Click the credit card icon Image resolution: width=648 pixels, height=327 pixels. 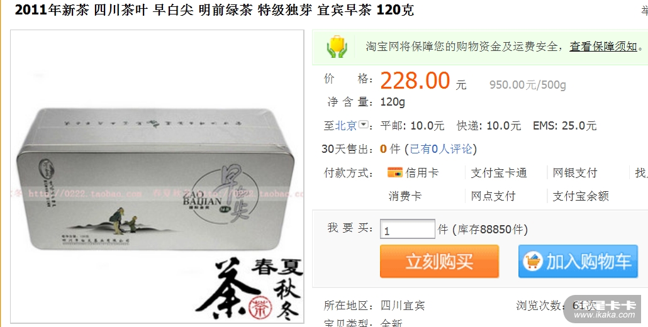tap(394, 172)
